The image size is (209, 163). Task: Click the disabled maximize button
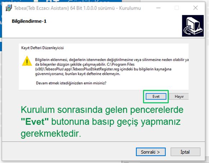177,8
